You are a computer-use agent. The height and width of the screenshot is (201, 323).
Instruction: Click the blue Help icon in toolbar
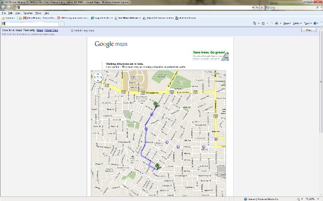click(x=315, y=24)
